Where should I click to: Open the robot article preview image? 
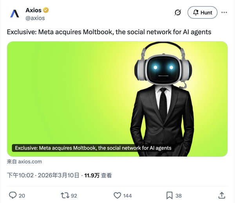click(117, 99)
